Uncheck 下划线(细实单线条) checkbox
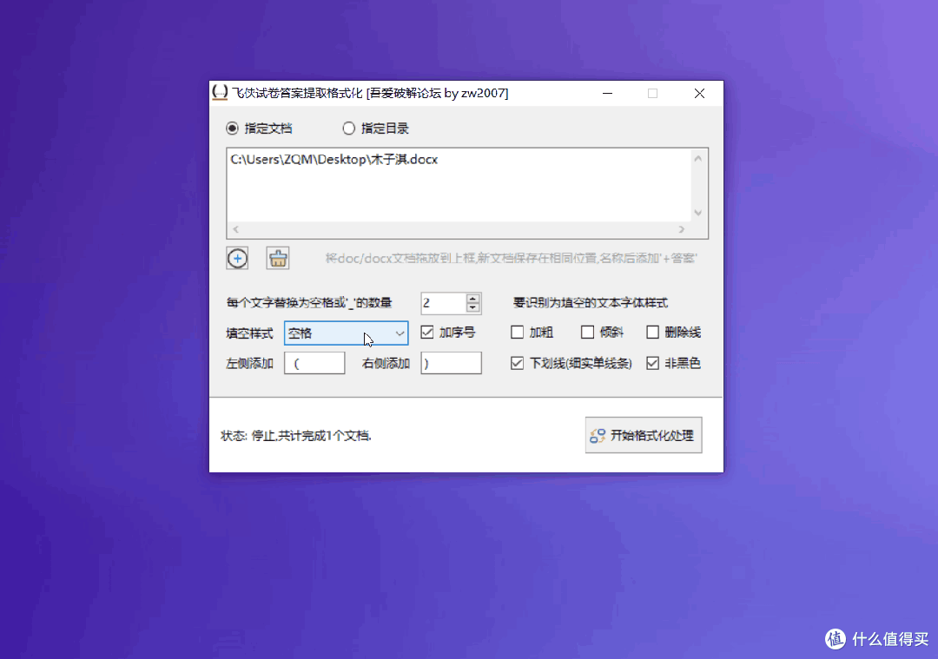938x659 pixels. pos(518,363)
